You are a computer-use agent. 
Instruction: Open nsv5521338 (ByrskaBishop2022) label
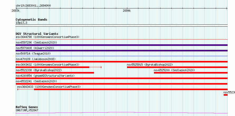pyautogui.click(x=39, y=70)
